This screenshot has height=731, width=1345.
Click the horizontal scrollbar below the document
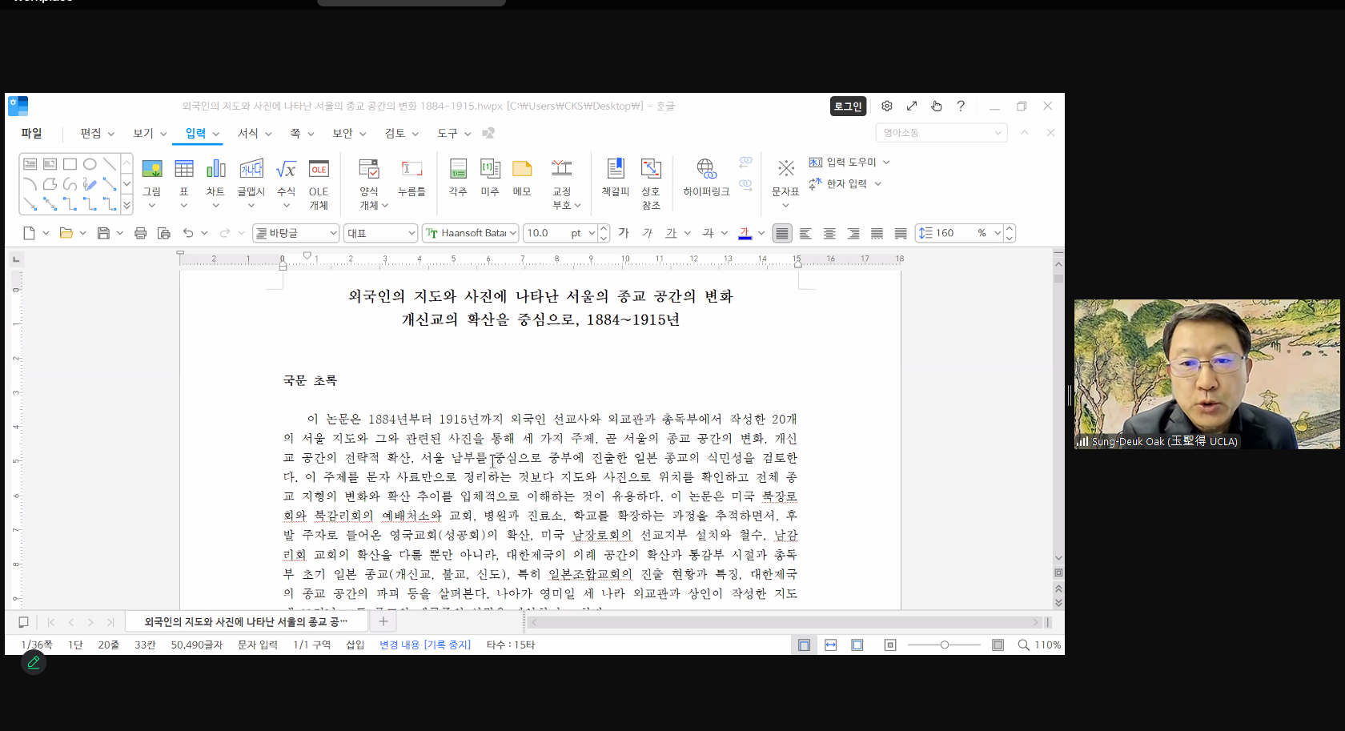point(785,622)
